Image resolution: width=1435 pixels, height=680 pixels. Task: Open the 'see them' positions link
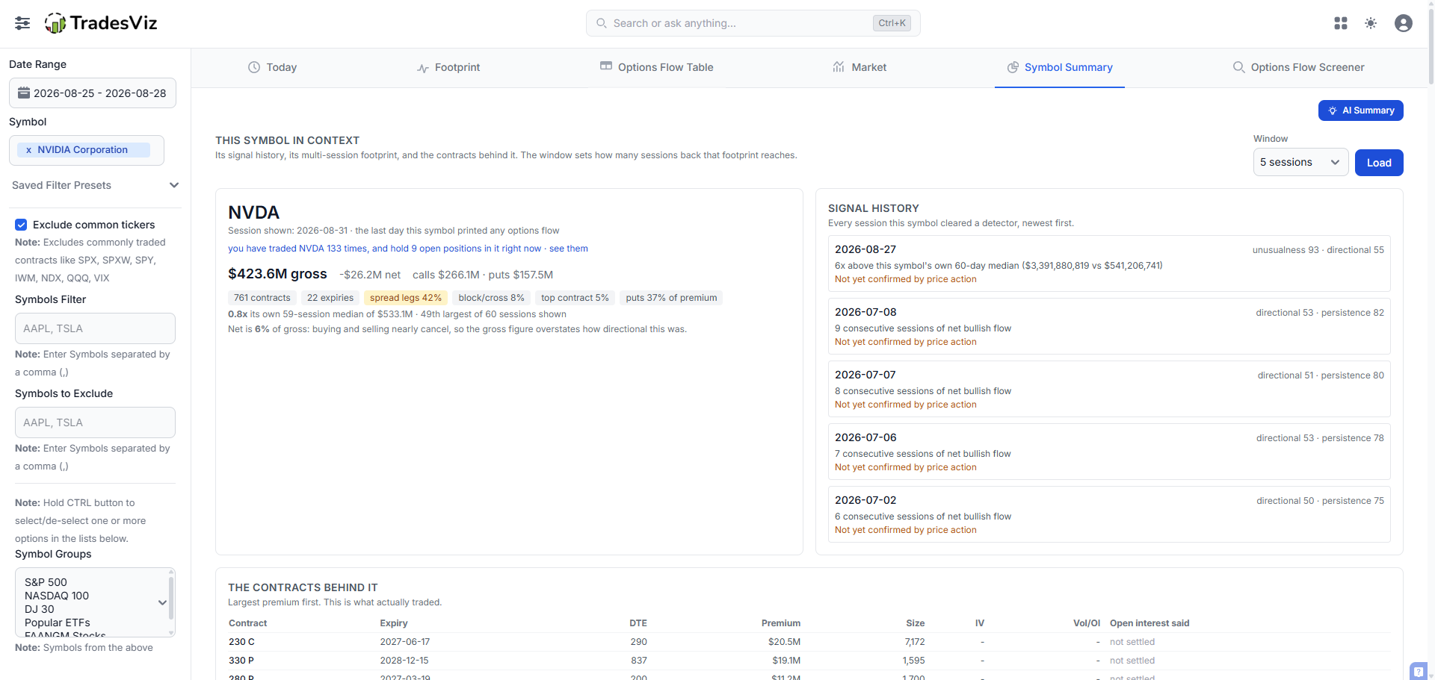tap(569, 249)
